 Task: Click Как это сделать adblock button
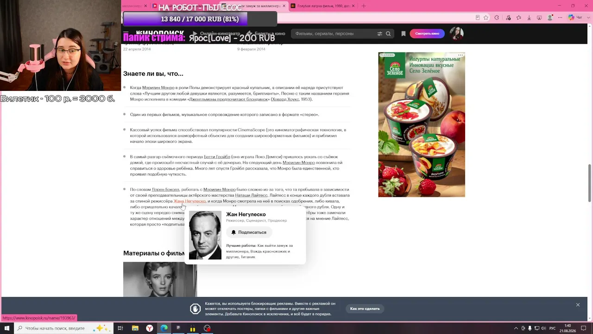pyautogui.click(x=365, y=308)
